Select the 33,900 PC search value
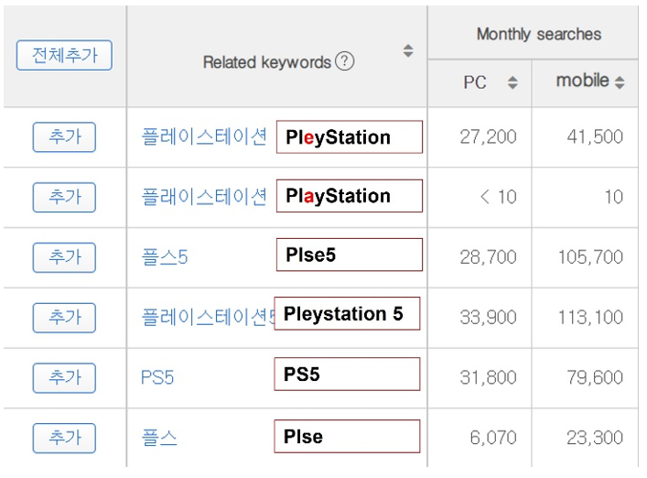 [x=488, y=318]
